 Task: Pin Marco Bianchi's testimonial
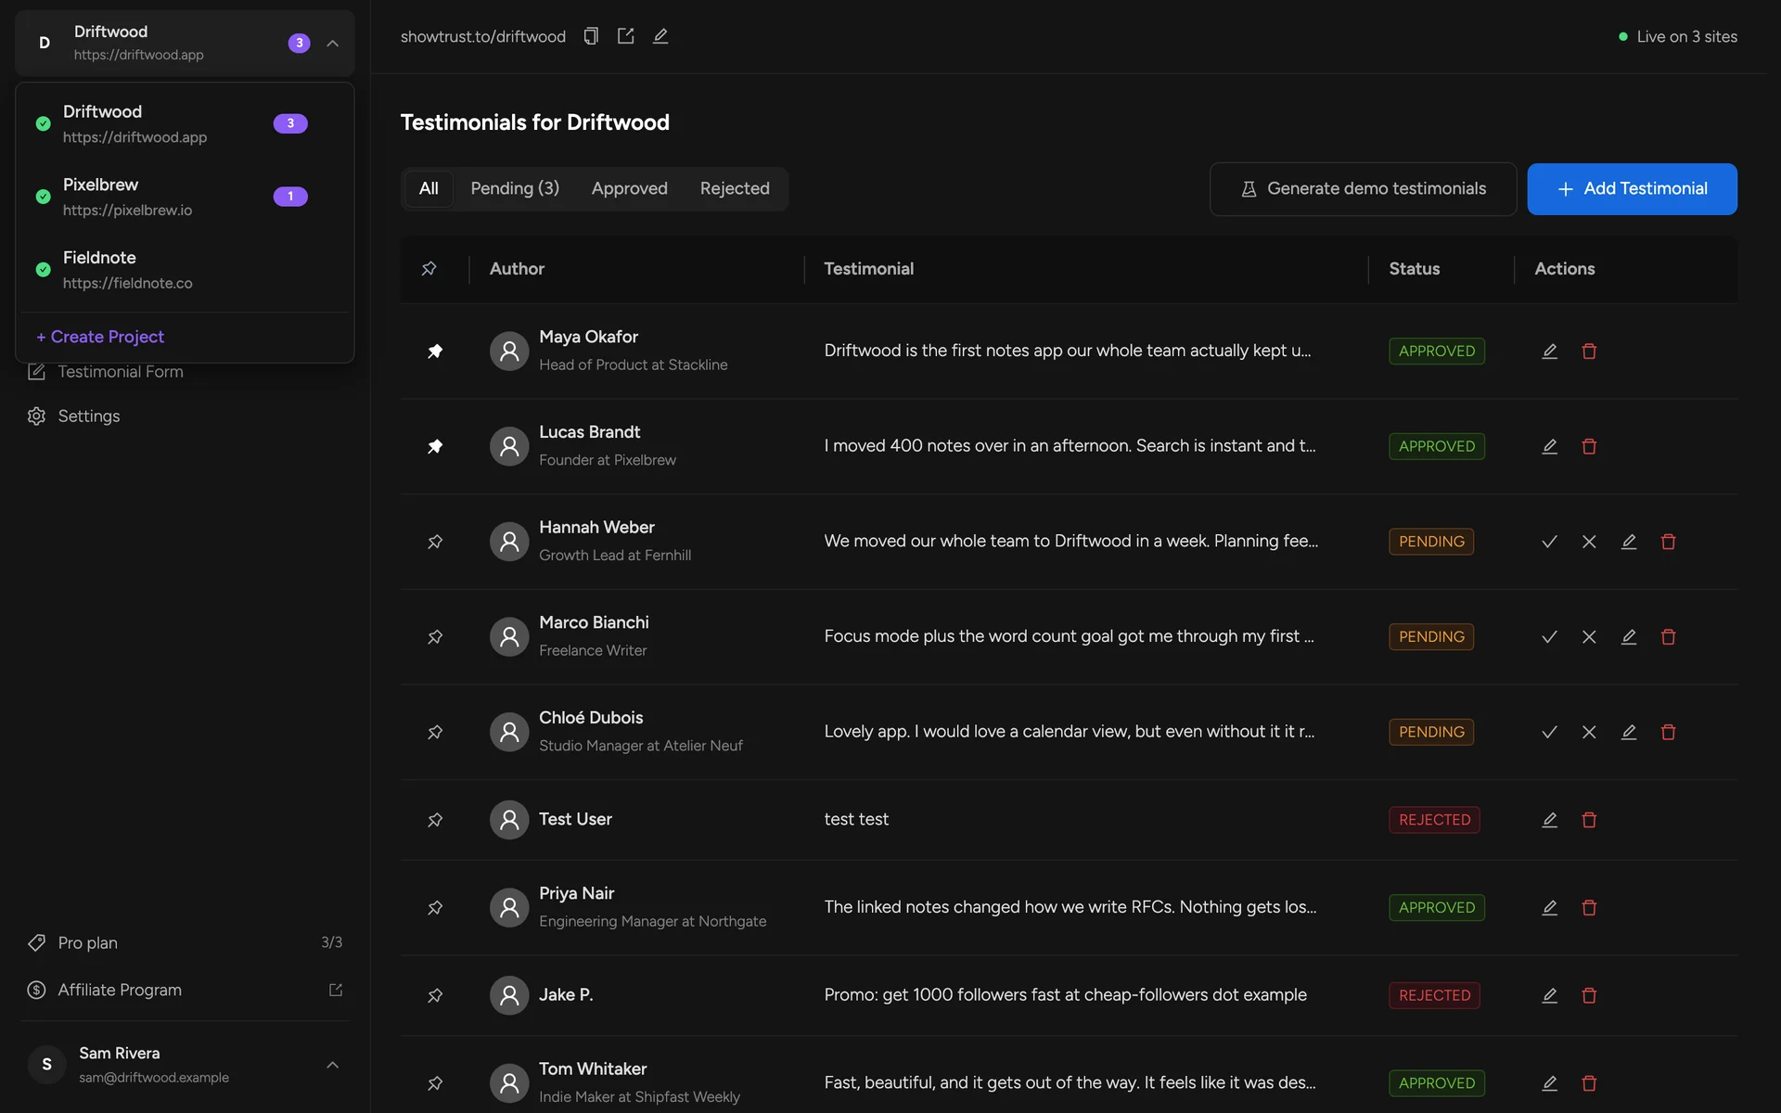(435, 637)
